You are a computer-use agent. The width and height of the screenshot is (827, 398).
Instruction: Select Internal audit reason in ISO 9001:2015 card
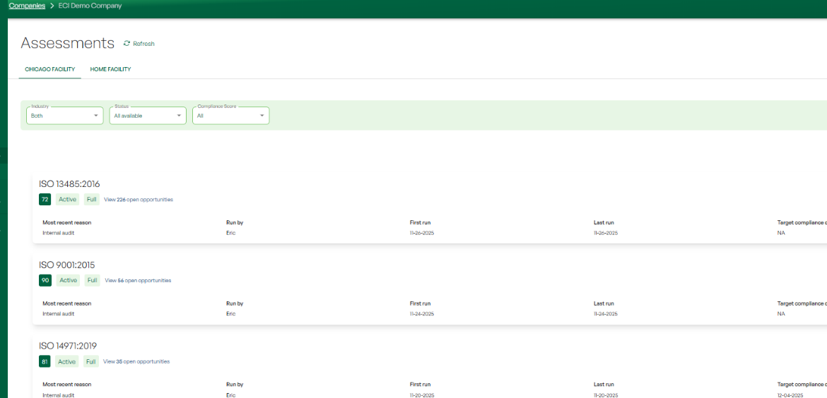(59, 314)
